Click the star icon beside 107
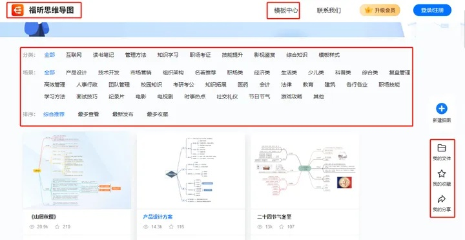 click(282, 227)
